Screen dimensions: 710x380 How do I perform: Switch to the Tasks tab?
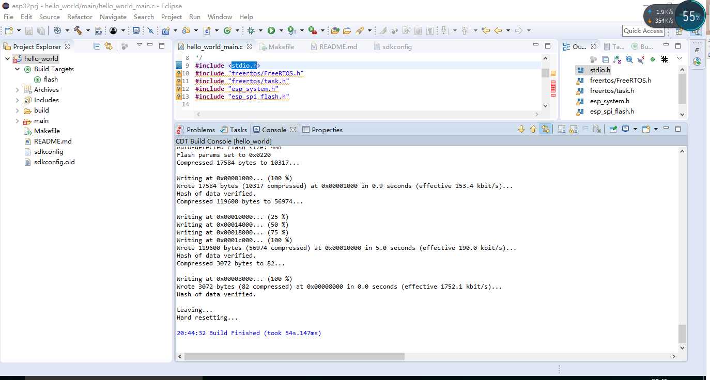234,130
